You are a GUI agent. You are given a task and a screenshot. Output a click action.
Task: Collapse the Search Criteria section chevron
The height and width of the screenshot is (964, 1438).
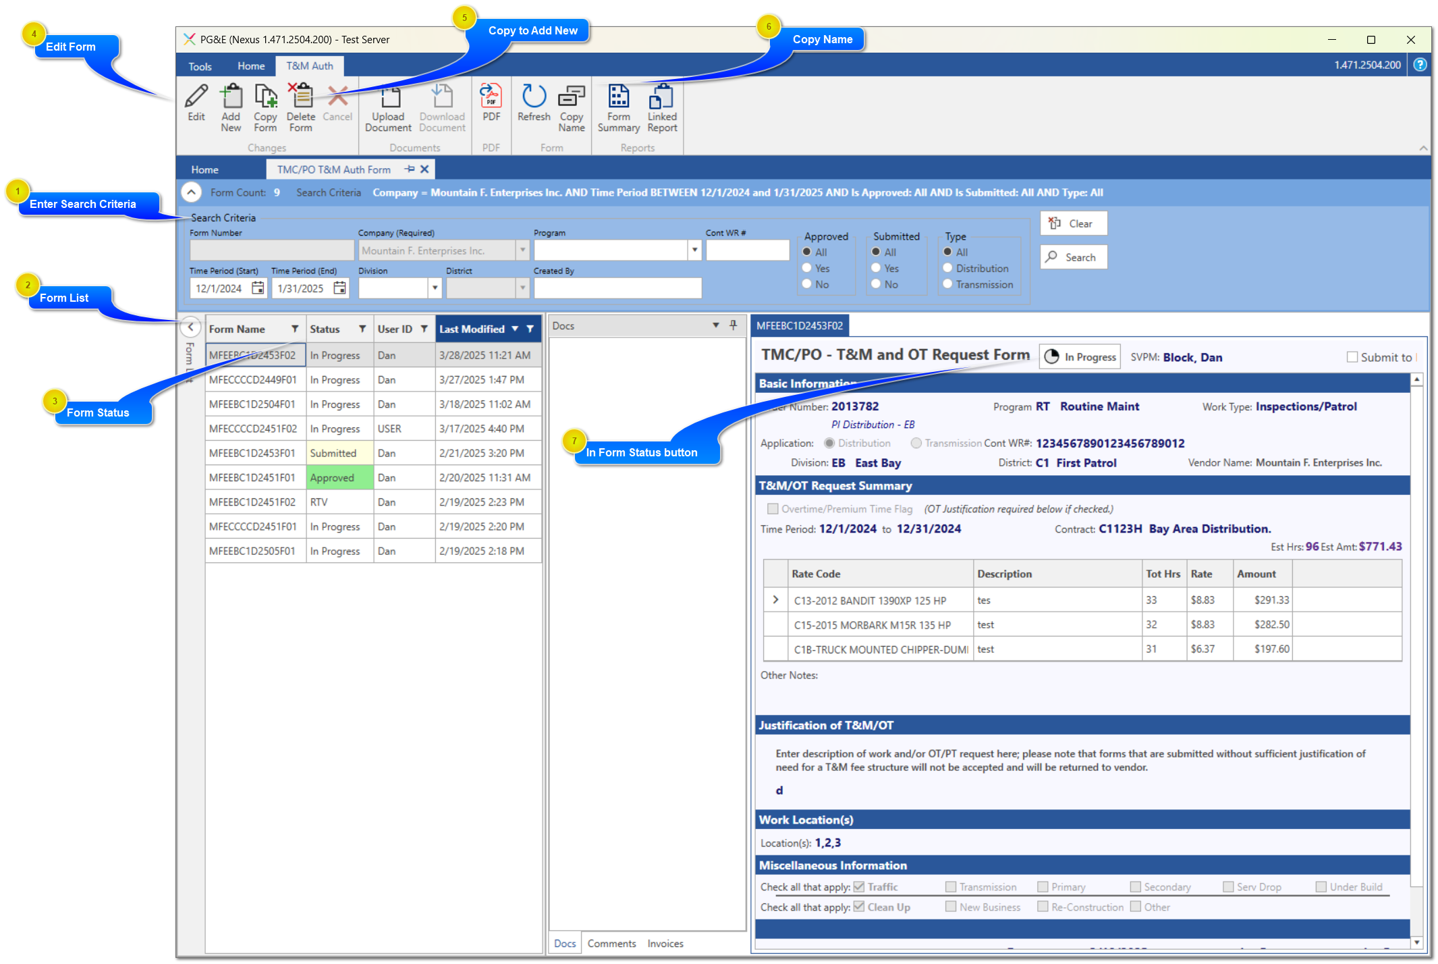tap(192, 192)
